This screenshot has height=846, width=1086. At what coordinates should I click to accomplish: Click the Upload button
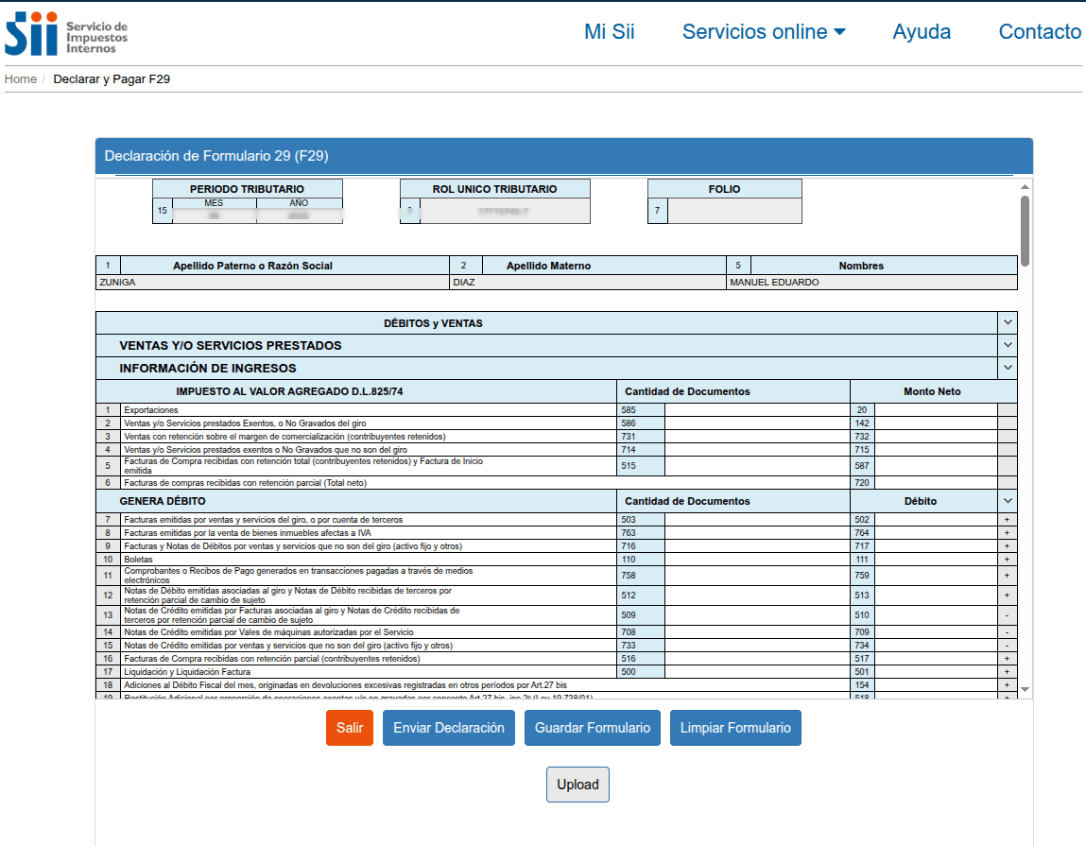[x=577, y=785]
